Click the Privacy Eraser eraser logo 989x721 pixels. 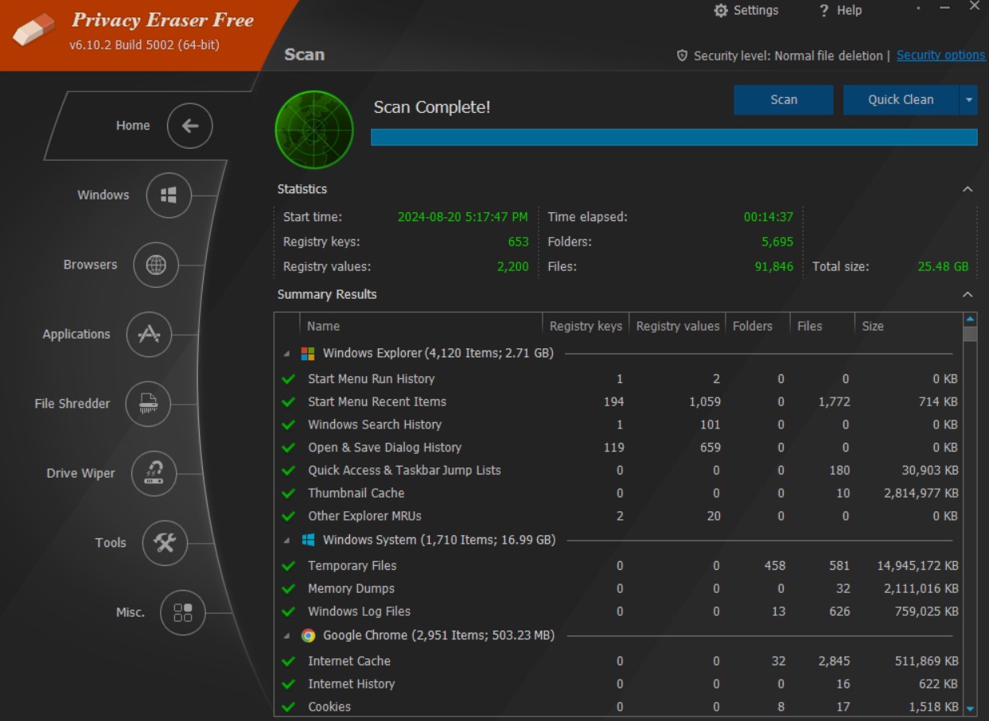pyautogui.click(x=34, y=30)
